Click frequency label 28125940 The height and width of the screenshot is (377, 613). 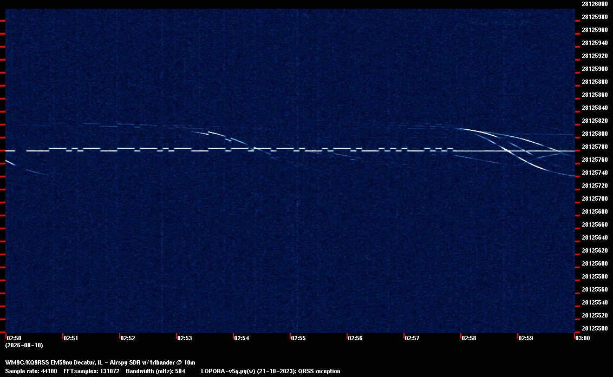click(595, 43)
